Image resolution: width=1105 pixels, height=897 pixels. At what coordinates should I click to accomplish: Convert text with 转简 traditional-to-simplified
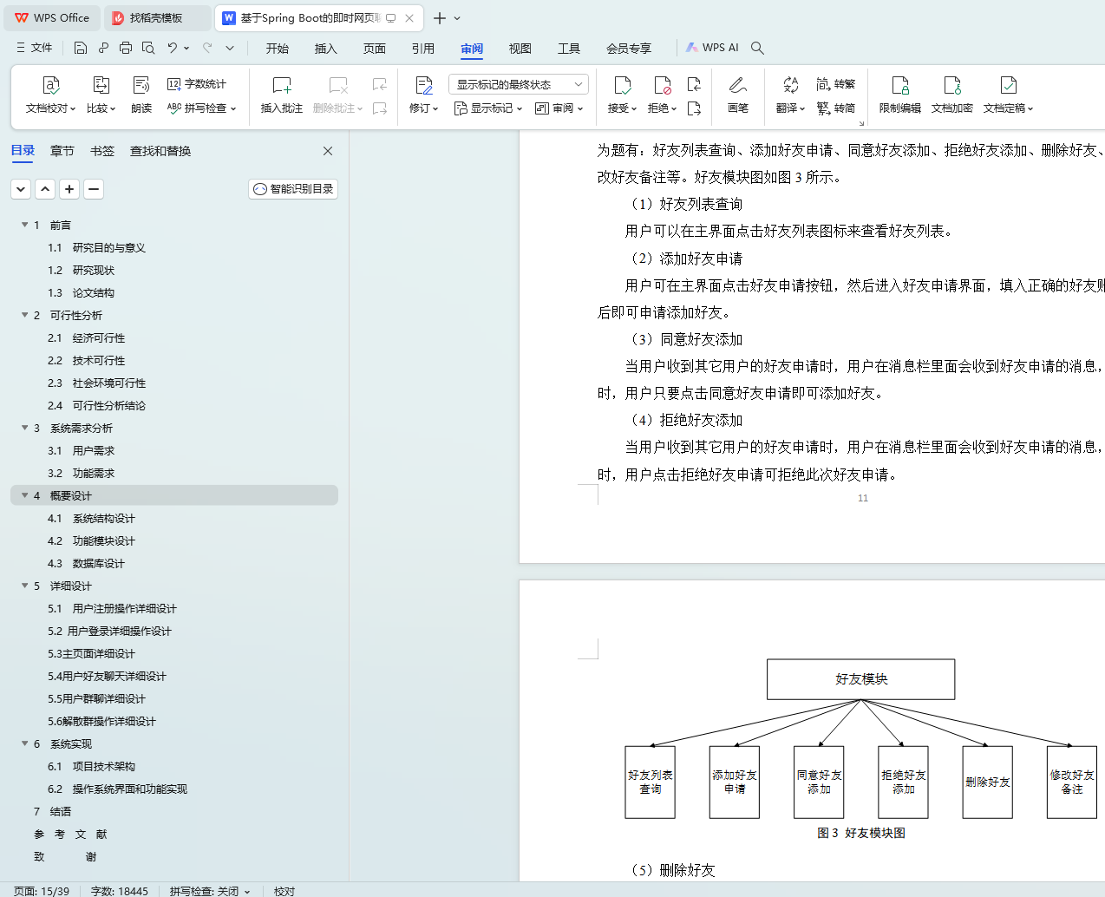836,108
